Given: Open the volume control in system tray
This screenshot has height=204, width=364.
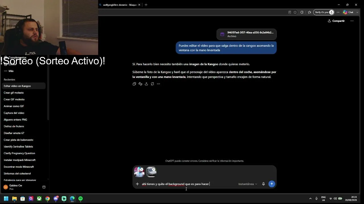Looking at the screenshot, I should click(x=335, y=199).
